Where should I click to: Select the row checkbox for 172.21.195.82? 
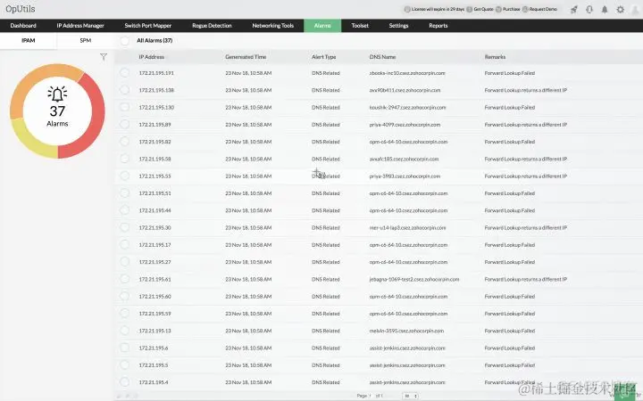(125, 142)
